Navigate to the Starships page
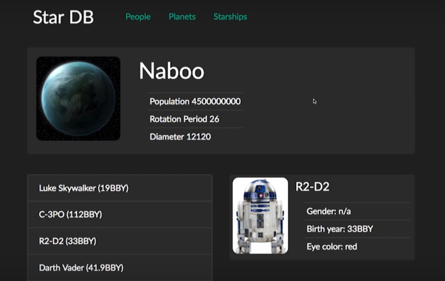Screen dimensions: 445x281 [230, 17]
